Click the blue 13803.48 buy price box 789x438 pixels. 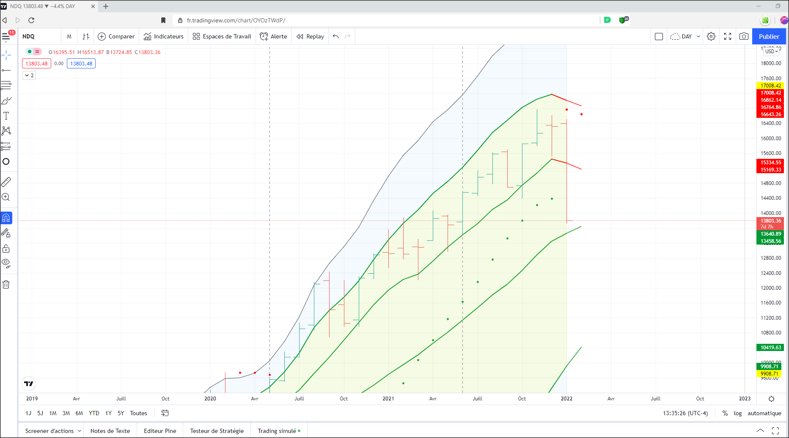(81, 63)
